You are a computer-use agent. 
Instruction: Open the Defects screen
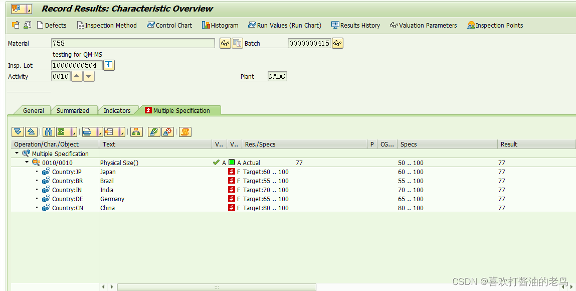pyautogui.click(x=52, y=25)
